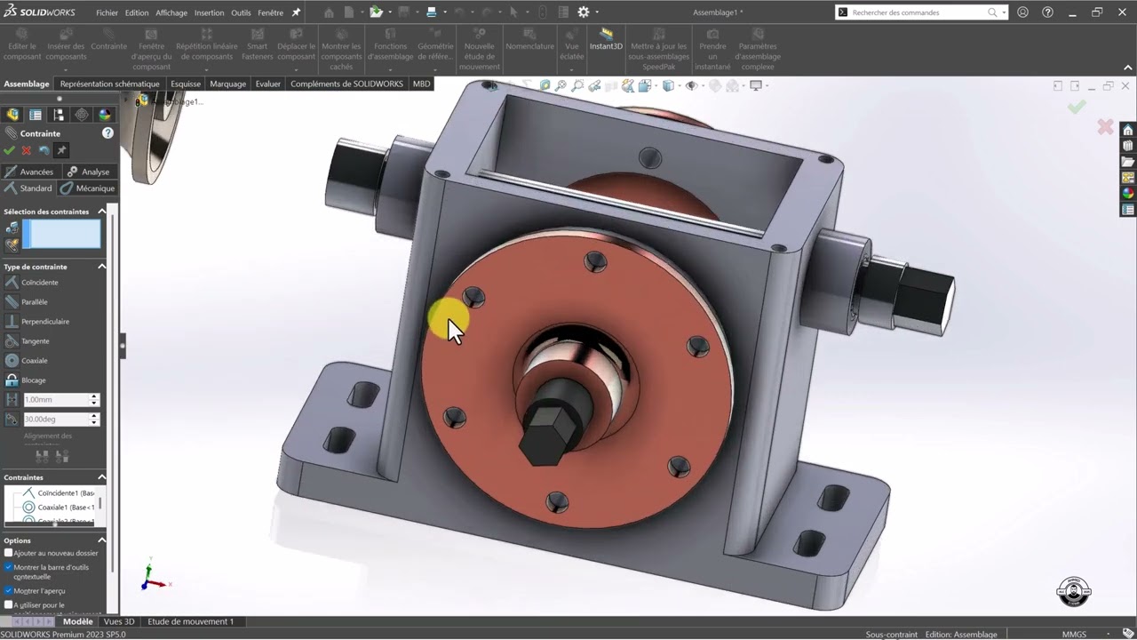This screenshot has width=1137, height=640.
Task: Click the Open document folder icon
Action: pyautogui.click(x=377, y=12)
